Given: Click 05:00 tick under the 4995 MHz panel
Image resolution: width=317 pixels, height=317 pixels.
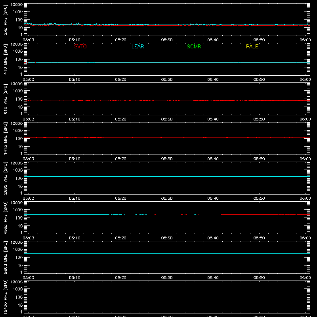Looking at the screenshot, I should click(29, 238).
